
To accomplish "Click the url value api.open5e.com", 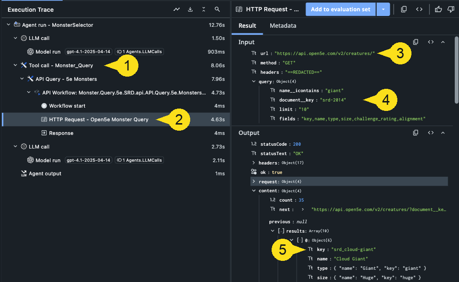I will (x=324, y=54).
